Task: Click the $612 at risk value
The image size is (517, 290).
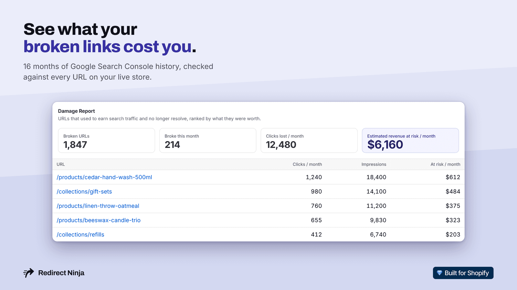Action: 453,177
